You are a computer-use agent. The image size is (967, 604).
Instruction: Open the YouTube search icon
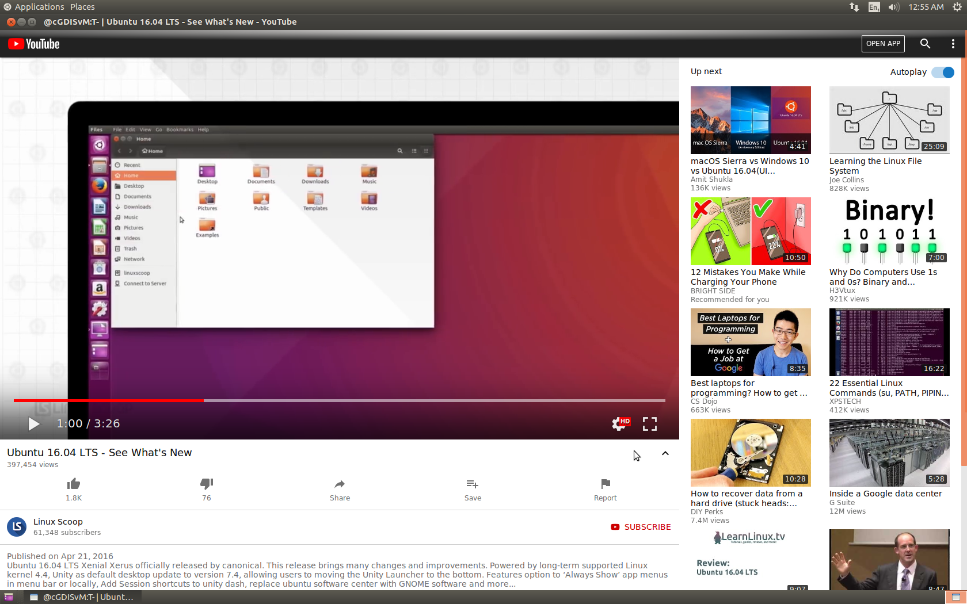[x=925, y=44]
